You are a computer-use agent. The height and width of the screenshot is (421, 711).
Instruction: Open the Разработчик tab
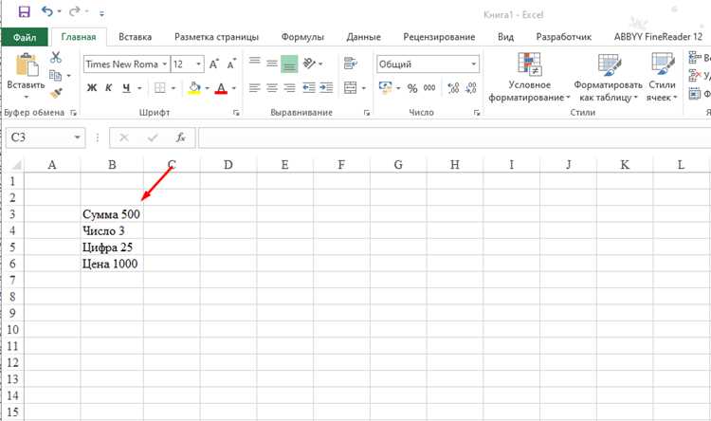(564, 37)
